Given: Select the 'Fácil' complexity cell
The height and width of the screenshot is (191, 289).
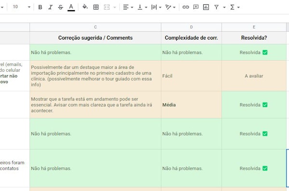Looking at the screenshot, I should 191,76.
